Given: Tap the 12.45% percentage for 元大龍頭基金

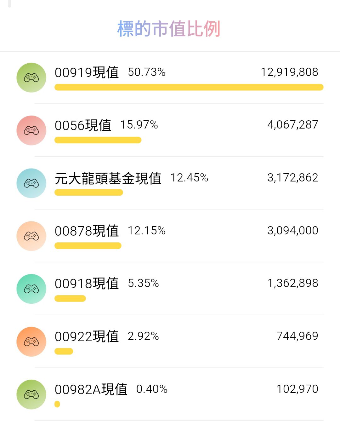Looking at the screenshot, I should [x=189, y=178].
